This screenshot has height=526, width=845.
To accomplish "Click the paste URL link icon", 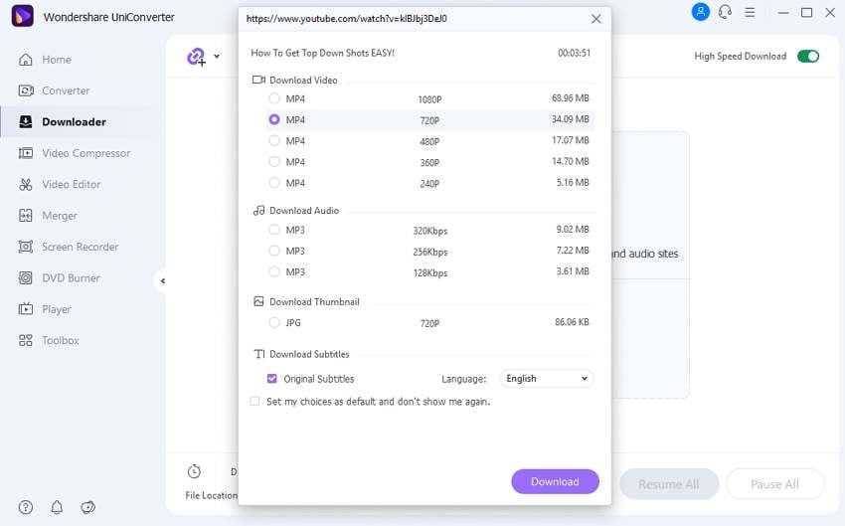I will click(x=196, y=57).
